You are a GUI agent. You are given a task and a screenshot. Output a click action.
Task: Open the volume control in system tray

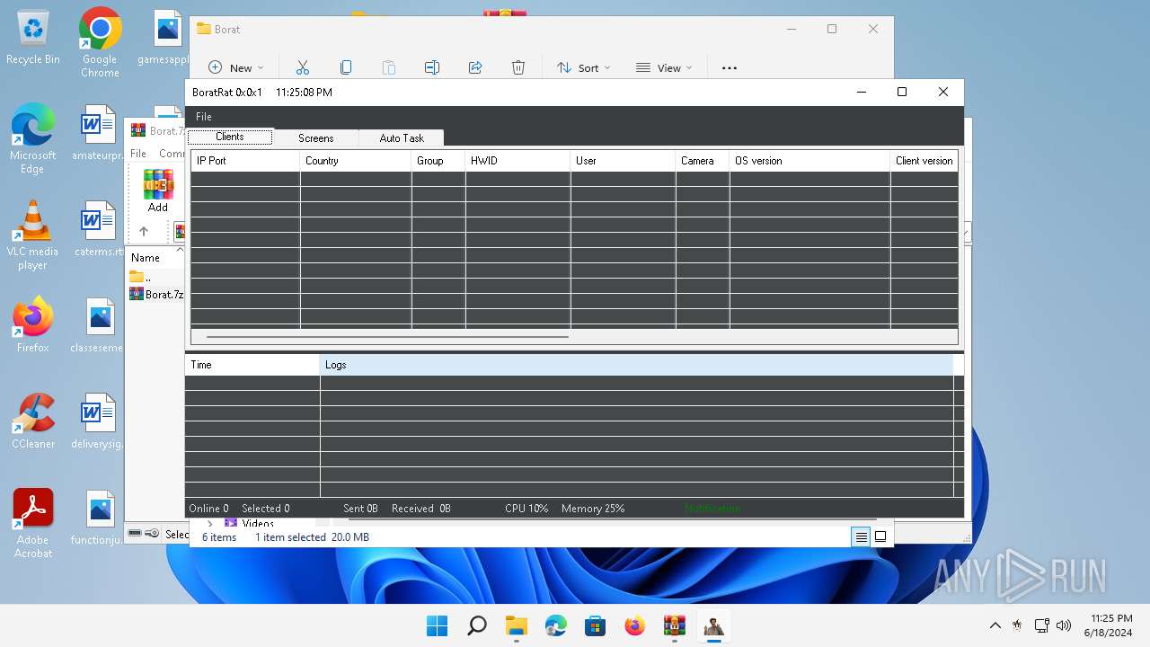[1064, 625]
